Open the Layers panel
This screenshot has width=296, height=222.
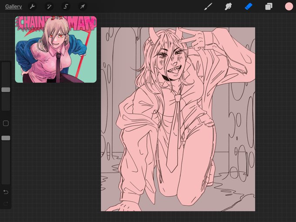[269, 7]
